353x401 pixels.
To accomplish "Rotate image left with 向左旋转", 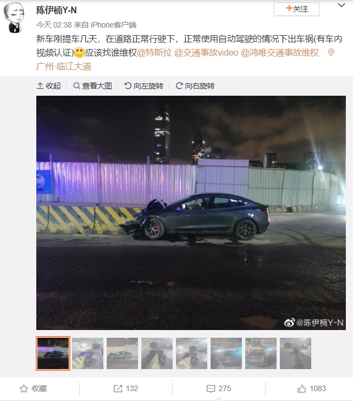I will pyautogui.click(x=144, y=86).
